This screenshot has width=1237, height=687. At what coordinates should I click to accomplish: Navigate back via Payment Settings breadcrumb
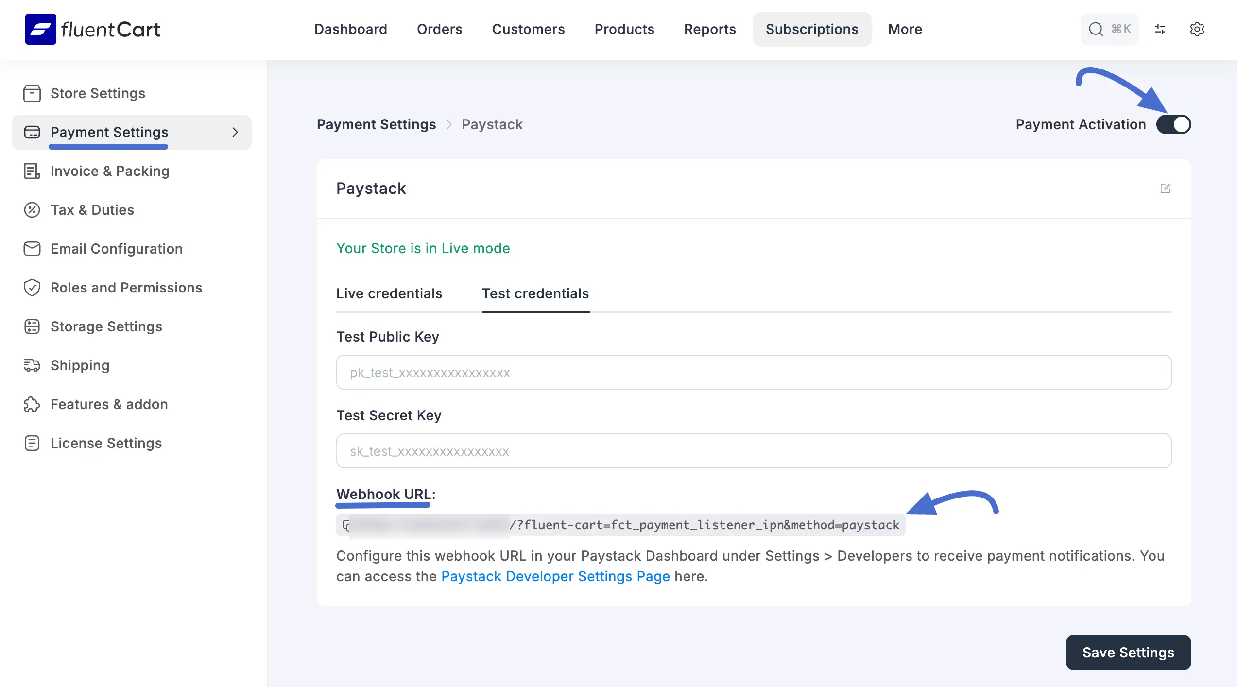(376, 124)
